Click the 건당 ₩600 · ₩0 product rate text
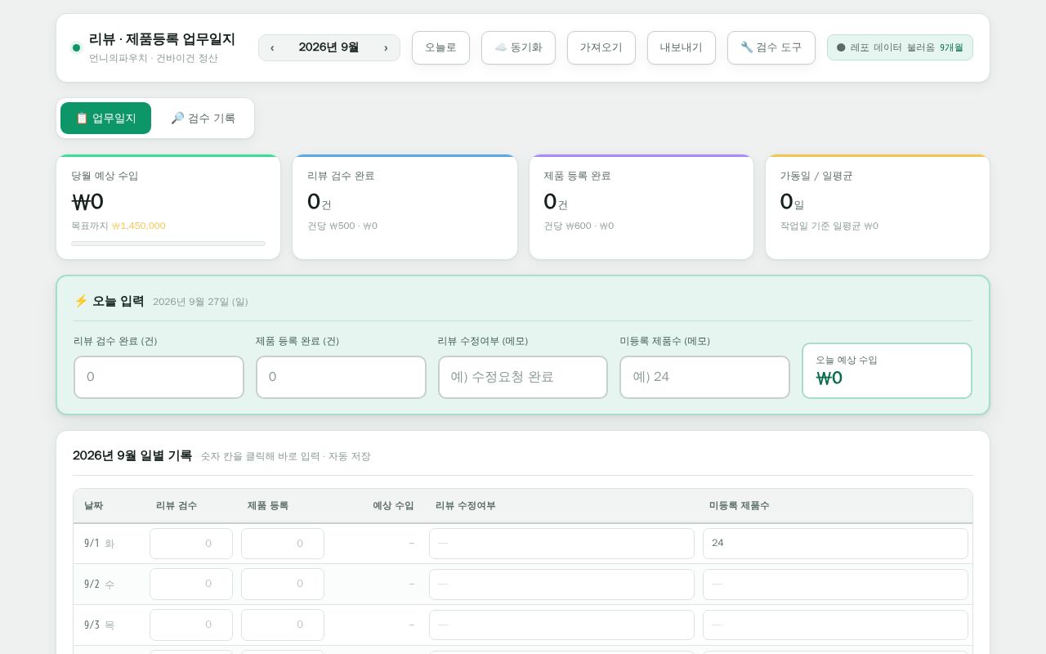This screenshot has height=654, width=1046. pyautogui.click(x=579, y=226)
